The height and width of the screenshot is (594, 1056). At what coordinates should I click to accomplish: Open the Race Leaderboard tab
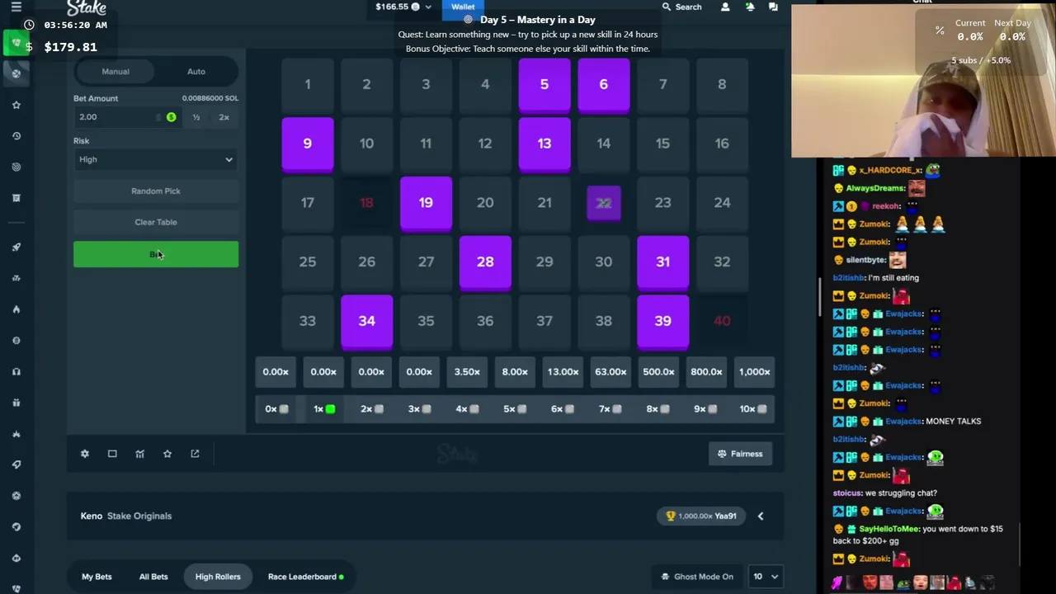305,577
